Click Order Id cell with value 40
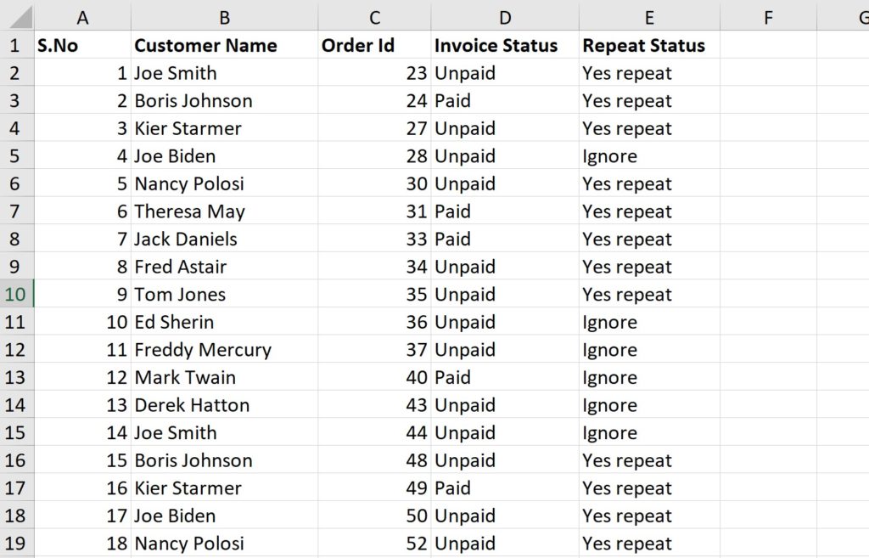869x558 pixels. (x=374, y=377)
